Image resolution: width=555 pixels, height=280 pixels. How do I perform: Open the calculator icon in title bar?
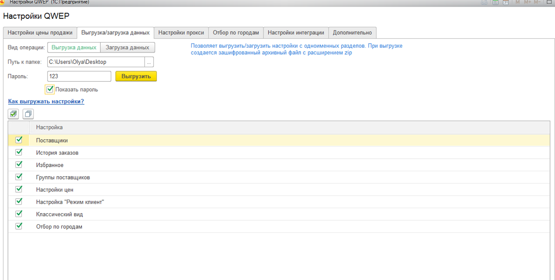point(495,2)
